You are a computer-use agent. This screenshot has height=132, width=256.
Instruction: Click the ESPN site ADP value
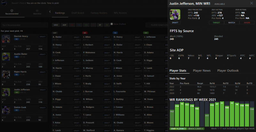click(179, 58)
